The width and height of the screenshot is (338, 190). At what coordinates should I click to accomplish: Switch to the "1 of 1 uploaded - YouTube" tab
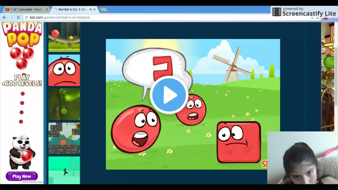coord(26,9)
